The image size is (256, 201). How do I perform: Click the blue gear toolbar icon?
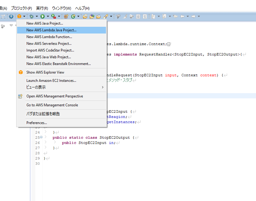11,16
